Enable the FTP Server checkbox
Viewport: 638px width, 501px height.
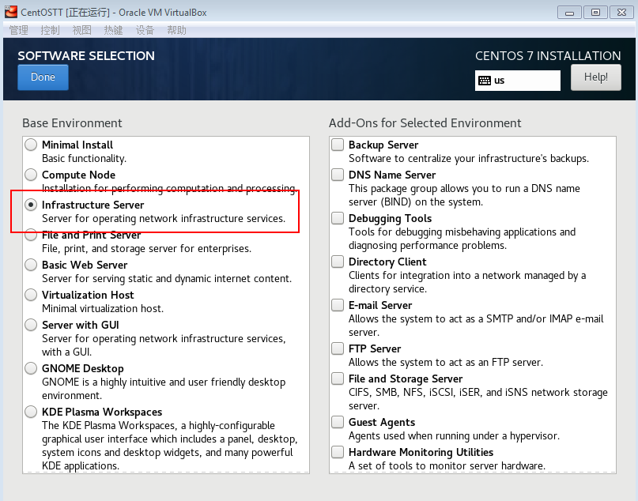point(338,348)
